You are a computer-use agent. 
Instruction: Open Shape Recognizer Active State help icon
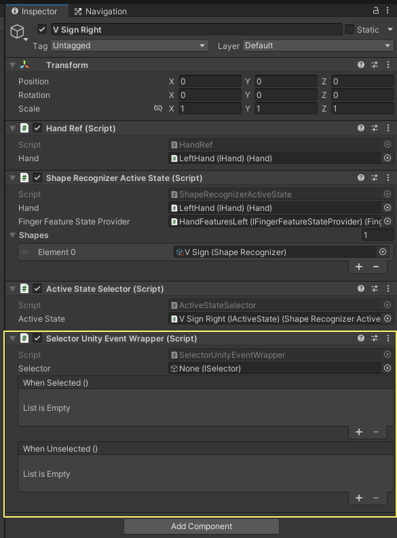pos(361,178)
